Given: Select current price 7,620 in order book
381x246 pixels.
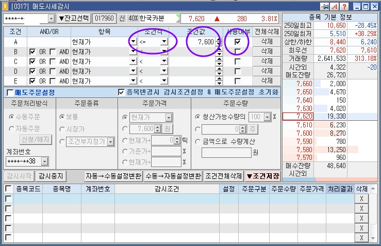Looking at the screenshot, I should click(x=298, y=116).
